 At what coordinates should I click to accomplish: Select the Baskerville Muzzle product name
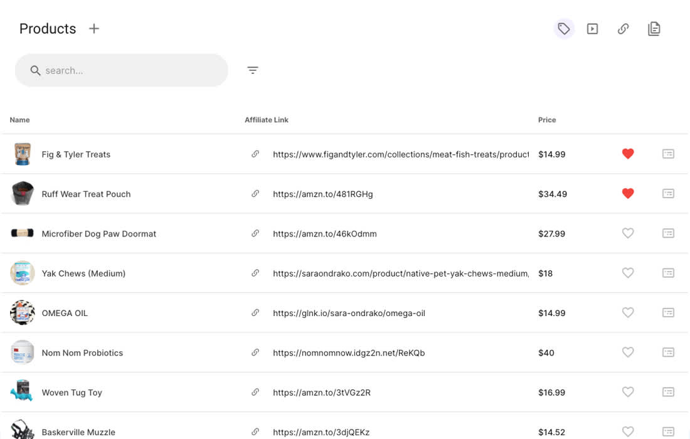tap(78, 432)
